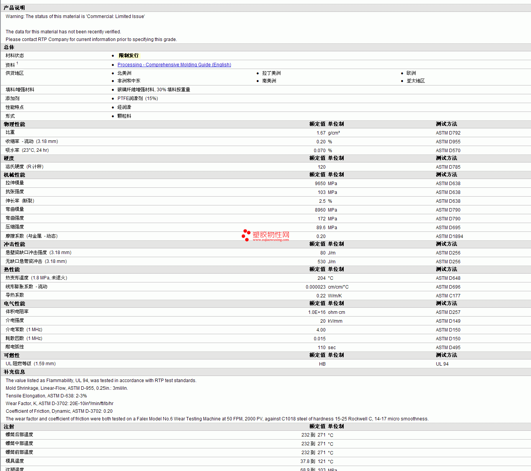The height and width of the screenshot is (471, 531).
Task: Select the PTFE润滑剂 (15%) additive entry
Action: pyautogui.click(x=138, y=98)
